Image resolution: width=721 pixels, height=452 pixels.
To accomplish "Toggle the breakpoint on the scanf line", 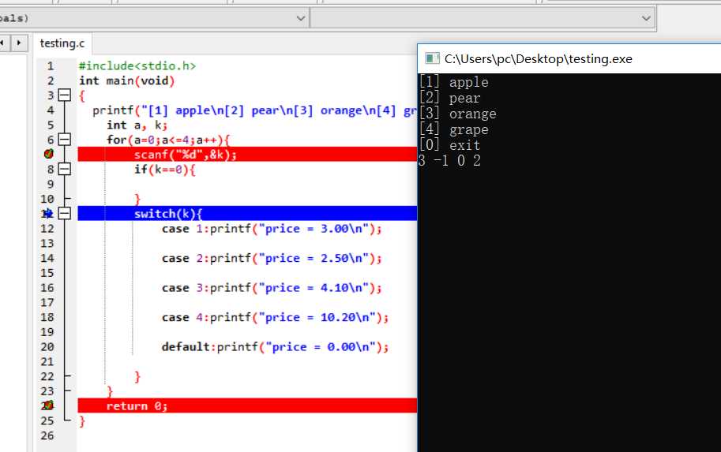I will pyautogui.click(x=48, y=154).
